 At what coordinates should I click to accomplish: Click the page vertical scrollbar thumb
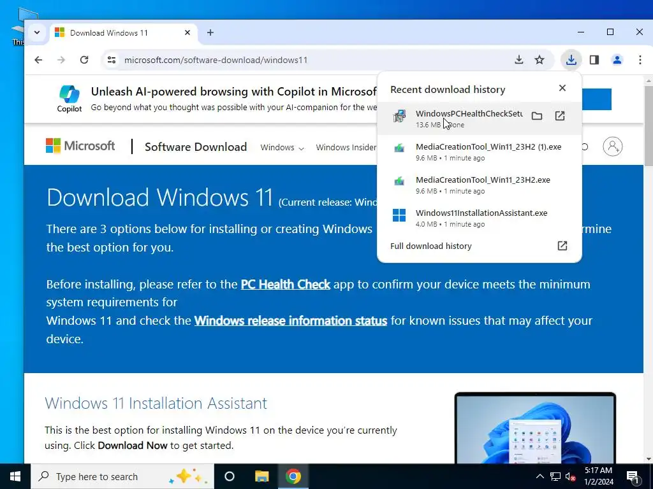point(649,126)
